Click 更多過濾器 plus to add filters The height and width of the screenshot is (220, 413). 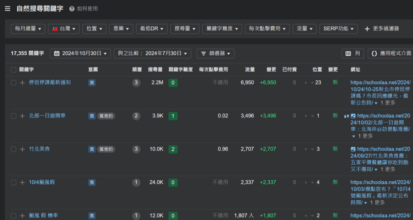click(367, 29)
